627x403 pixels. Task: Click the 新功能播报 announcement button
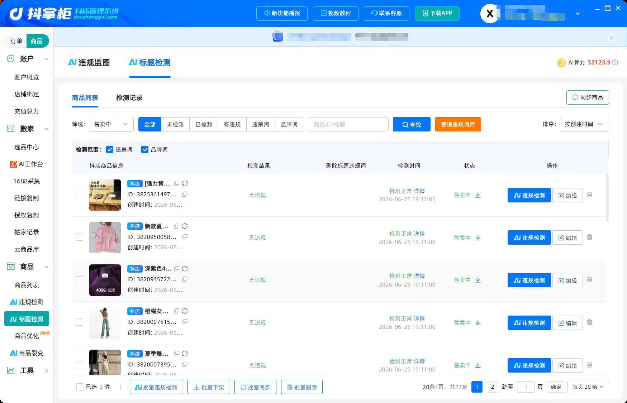click(x=282, y=13)
